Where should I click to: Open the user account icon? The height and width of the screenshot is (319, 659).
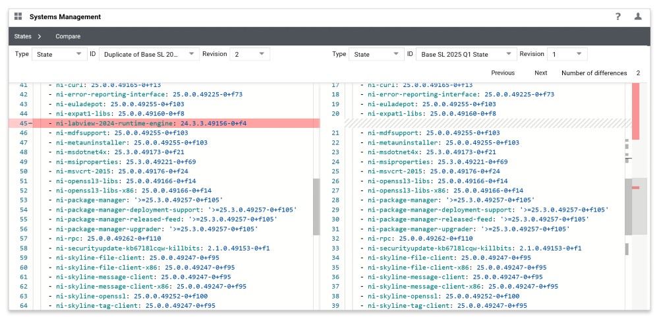coord(638,17)
